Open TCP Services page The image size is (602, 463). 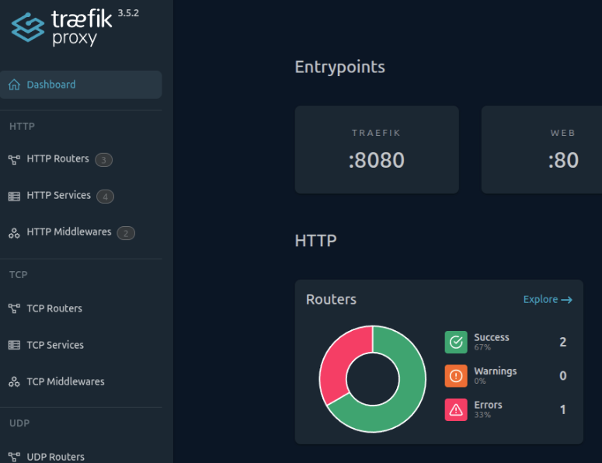[55, 345]
